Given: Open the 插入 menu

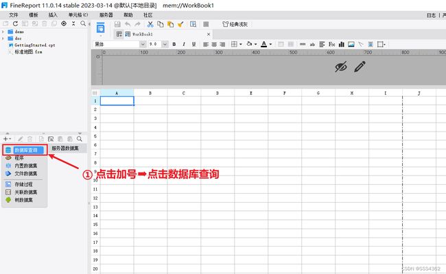Looking at the screenshot, I should [53, 15].
